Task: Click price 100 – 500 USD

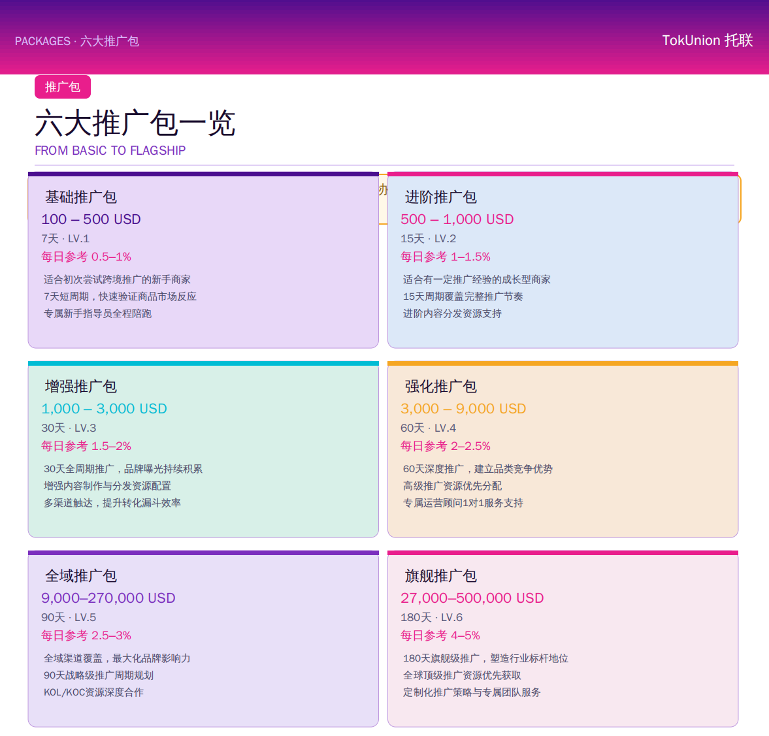Action: (x=91, y=219)
